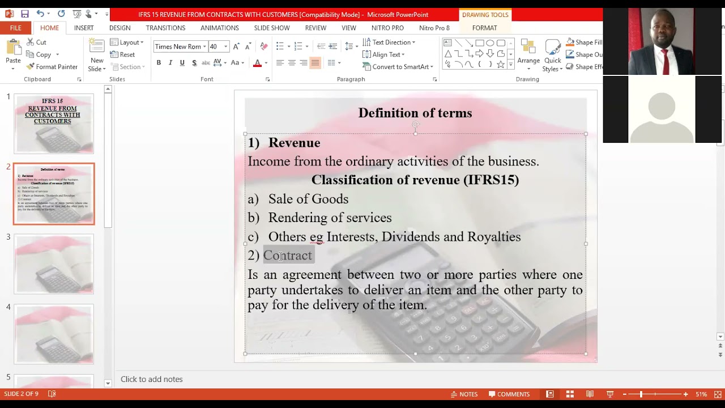
Task: Click the Save icon in quick access toolbar
Action: point(24,14)
